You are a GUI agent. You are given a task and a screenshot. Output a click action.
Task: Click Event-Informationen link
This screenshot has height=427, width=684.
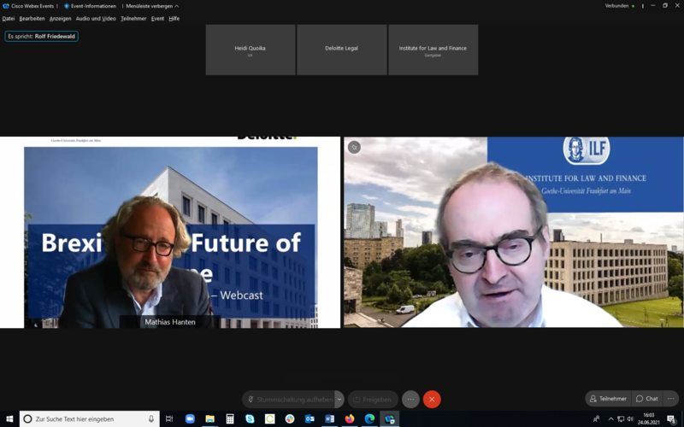coord(91,6)
